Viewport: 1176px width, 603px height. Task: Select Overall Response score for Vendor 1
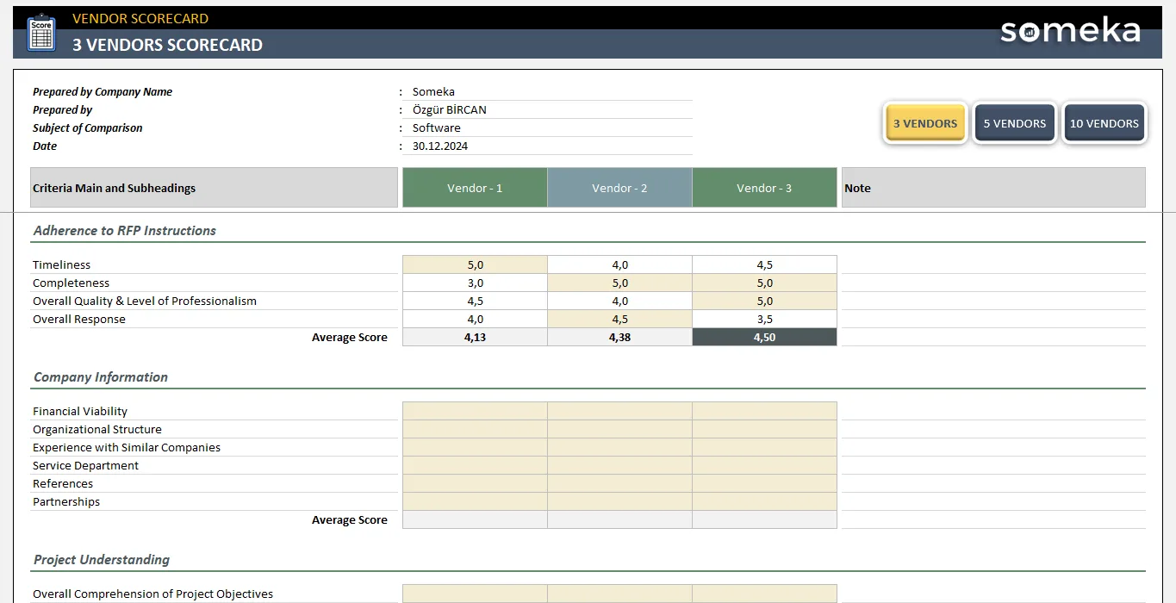click(475, 319)
